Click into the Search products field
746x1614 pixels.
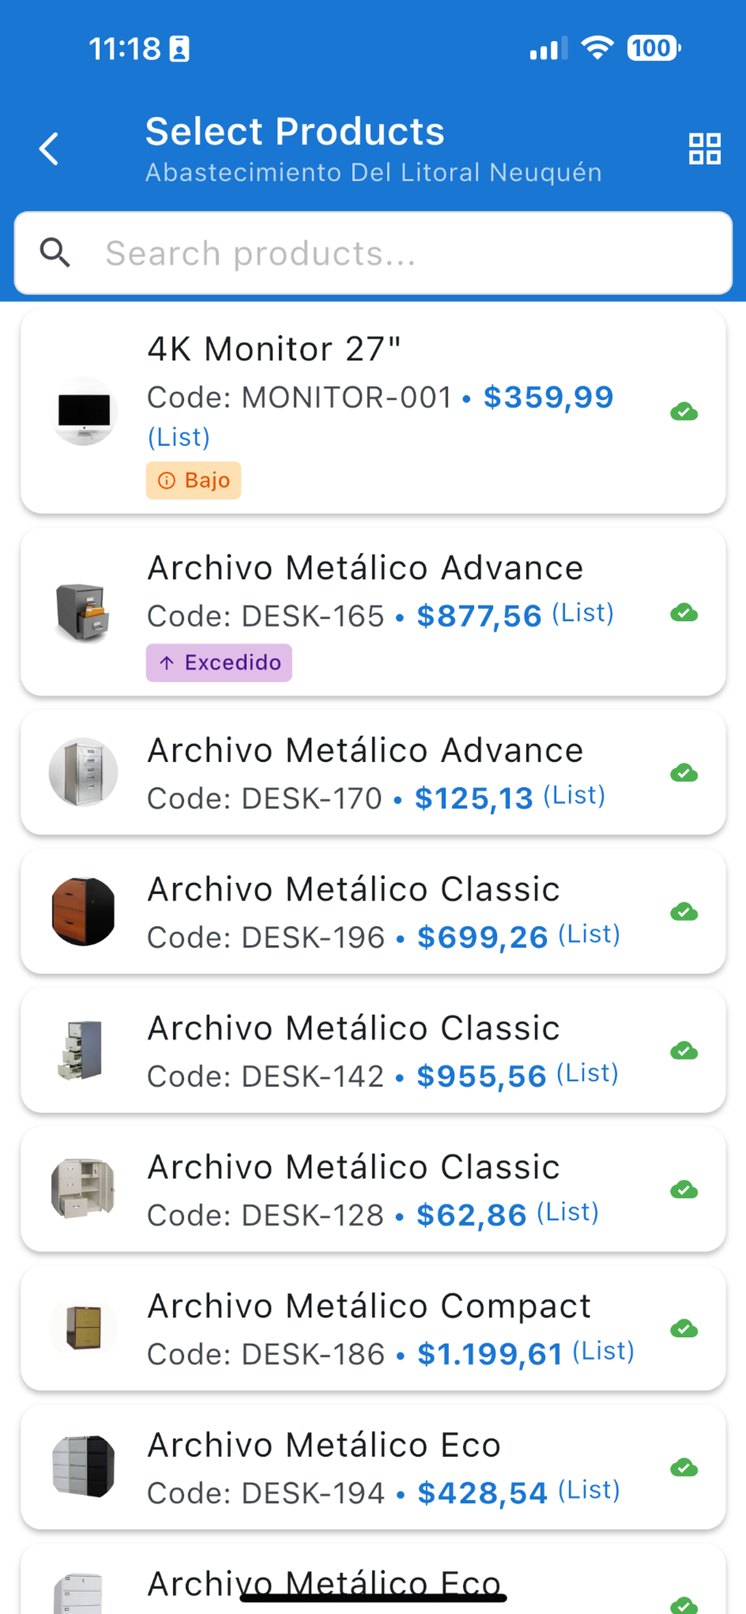pos(374,253)
